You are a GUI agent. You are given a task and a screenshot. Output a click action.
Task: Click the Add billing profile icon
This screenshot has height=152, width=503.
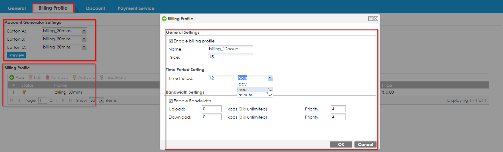pos(12,77)
